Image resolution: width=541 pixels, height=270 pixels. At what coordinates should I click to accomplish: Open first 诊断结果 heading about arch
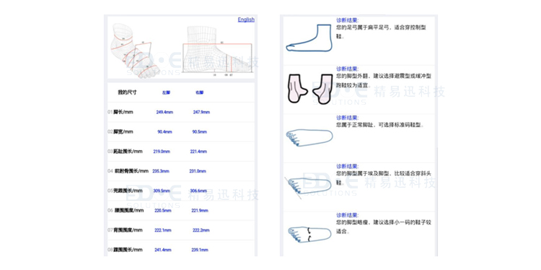click(x=348, y=20)
